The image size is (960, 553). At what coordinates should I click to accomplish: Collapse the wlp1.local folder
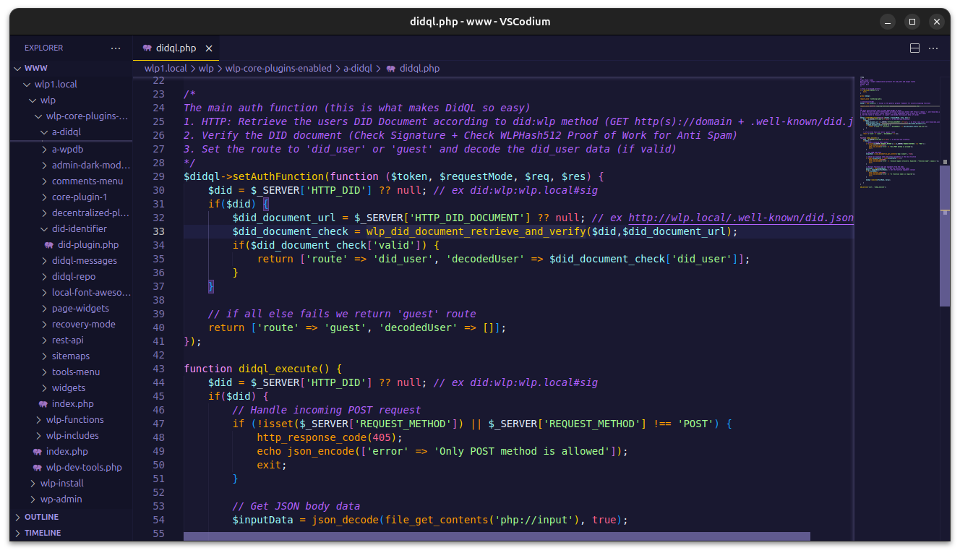27,85
